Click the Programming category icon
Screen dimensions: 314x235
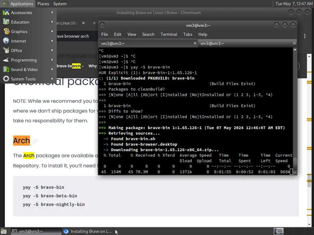[x=6, y=60]
